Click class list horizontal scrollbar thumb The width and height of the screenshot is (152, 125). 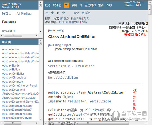tap(13, 123)
